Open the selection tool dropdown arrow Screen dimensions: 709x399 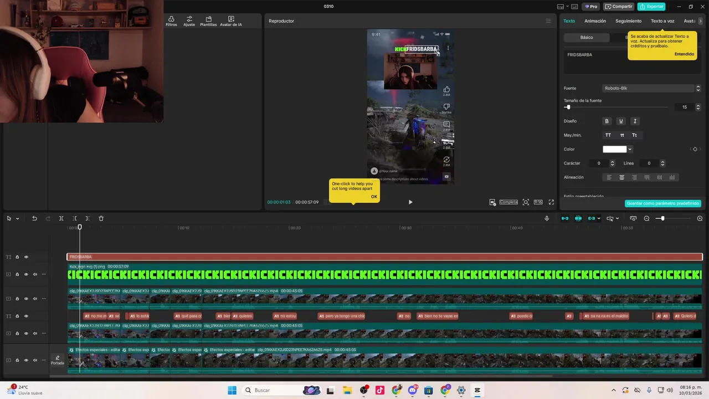(x=17, y=218)
